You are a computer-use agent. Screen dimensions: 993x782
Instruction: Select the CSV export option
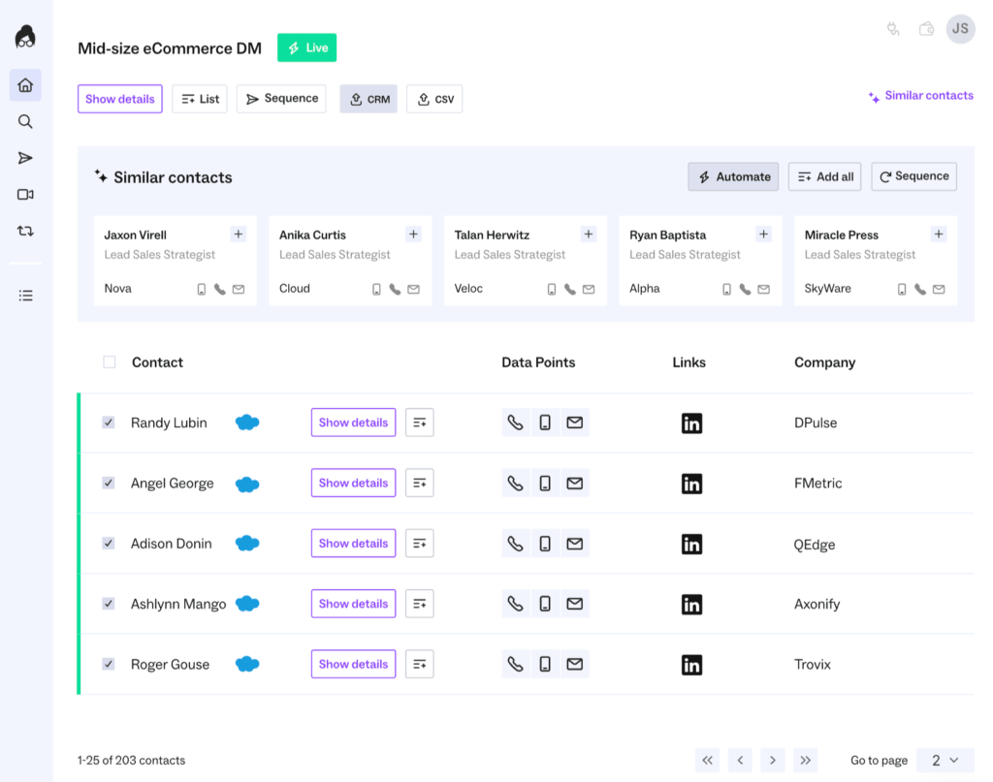[x=434, y=99]
